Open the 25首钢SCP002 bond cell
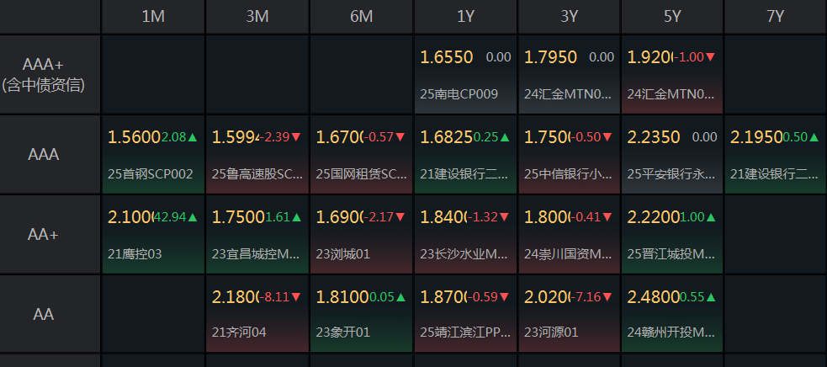This screenshot has width=827, height=367. tap(151, 174)
